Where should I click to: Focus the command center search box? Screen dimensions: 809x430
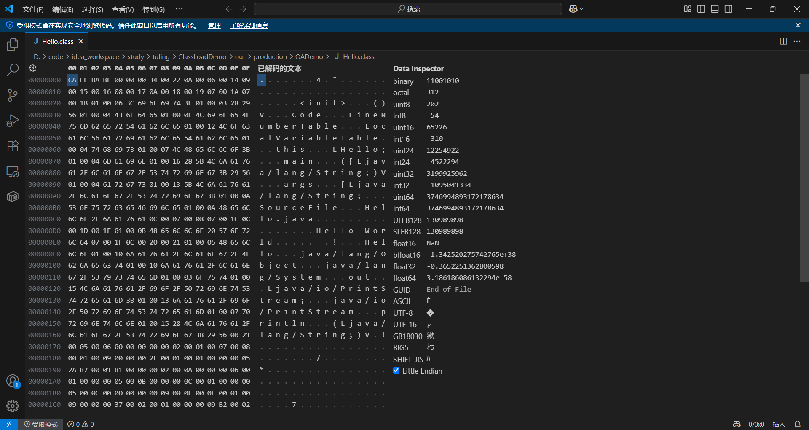pyautogui.click(x=408, y=9)
